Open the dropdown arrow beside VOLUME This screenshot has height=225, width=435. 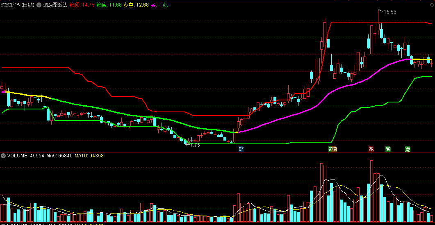[x=4, y=156]
